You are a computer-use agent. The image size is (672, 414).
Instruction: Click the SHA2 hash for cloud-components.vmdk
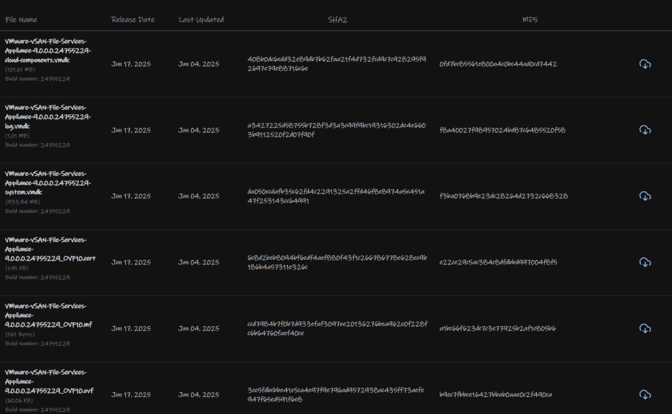click(x=337, y=64)
